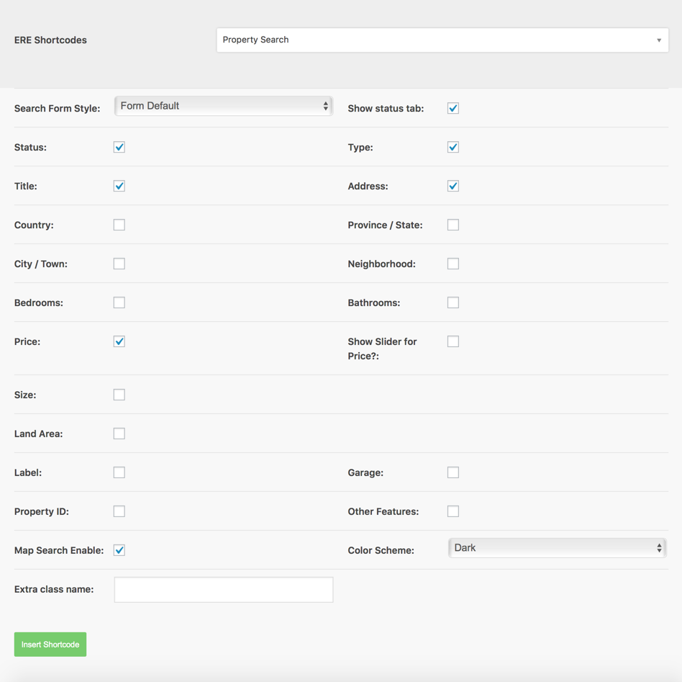Uncheck the Status checkbox
Viewport: 682px width, 682px height.
click(x=119, y=147)
